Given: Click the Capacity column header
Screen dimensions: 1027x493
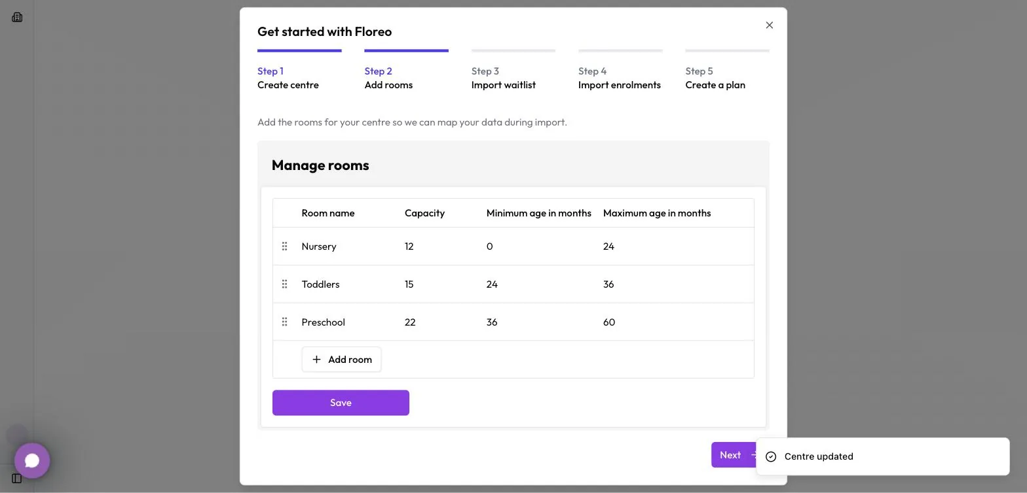Looking at the screenshot, I should [x=424, y=213].
